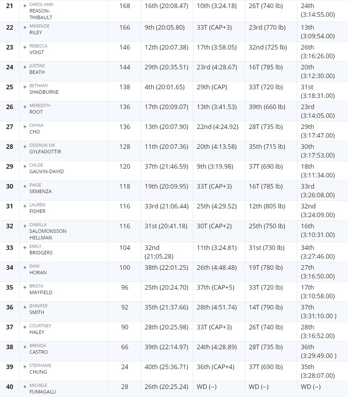
Task: Select Lauren Fisher's name
Action: [x=37, y=208]
